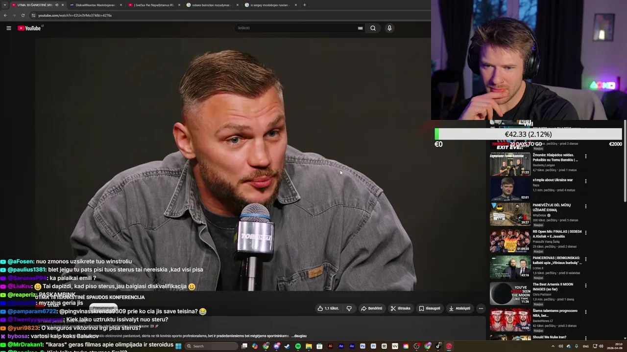Open 'RB Open Mic FINALAS' video title

click(x=557, y=234)
